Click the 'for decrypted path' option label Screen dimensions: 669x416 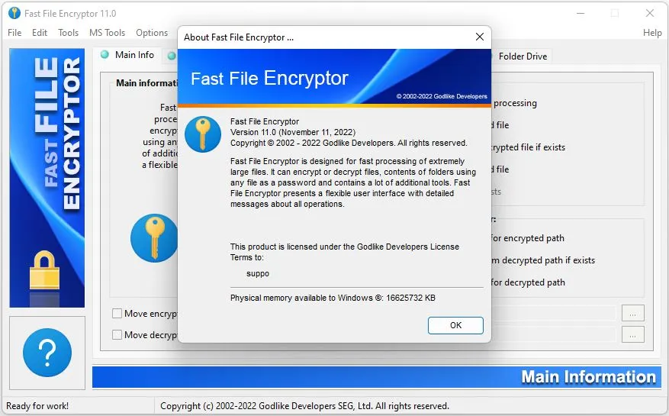[x=528, y=282]
